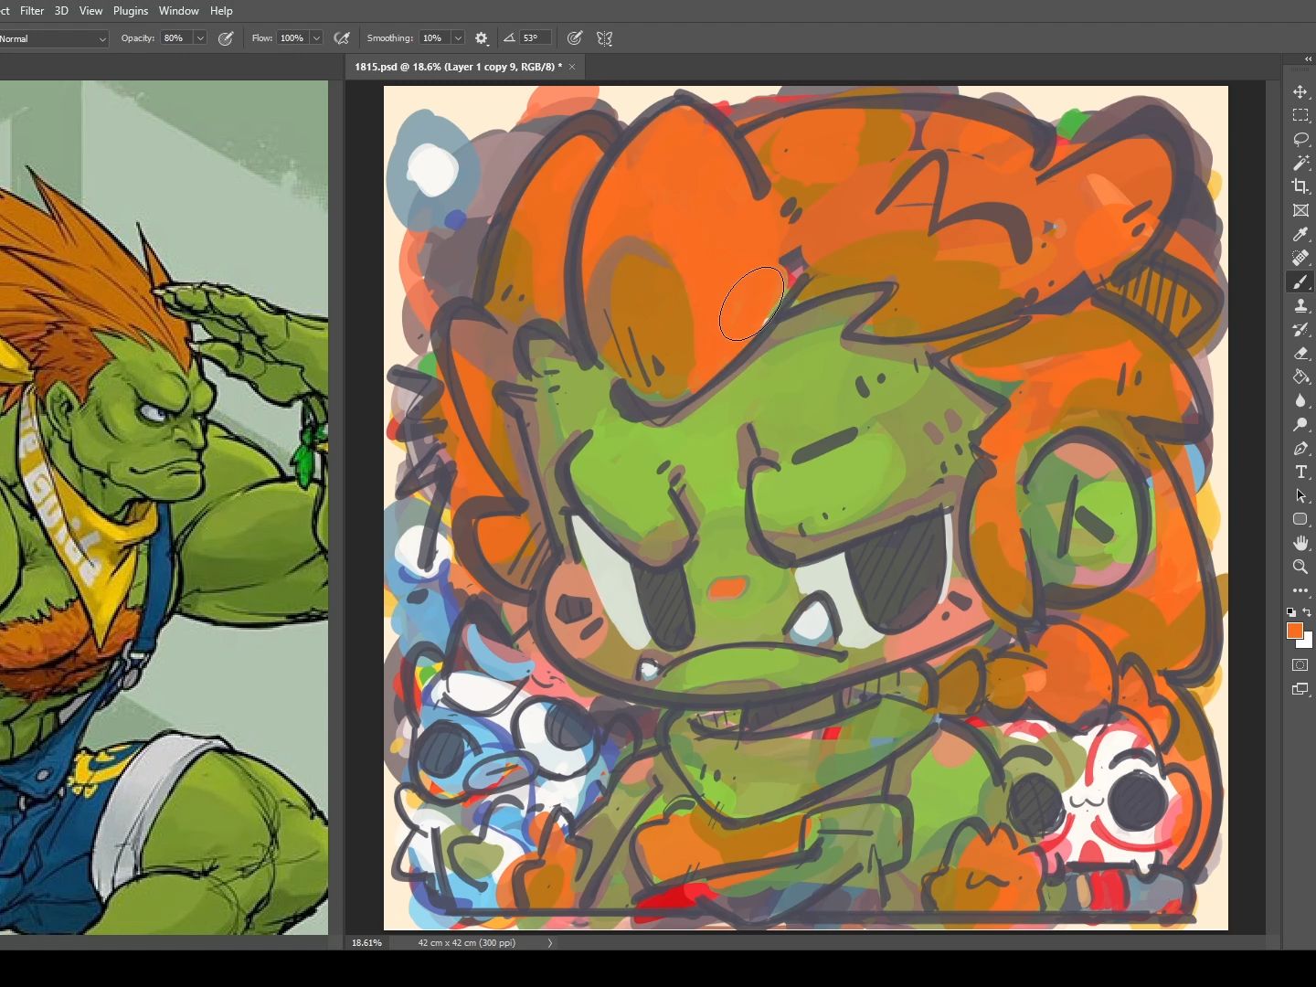Image resolution: width=1316 pixels, height=987 pixels.
Task: Select the History Brush tool
Action: (1300, 329)
